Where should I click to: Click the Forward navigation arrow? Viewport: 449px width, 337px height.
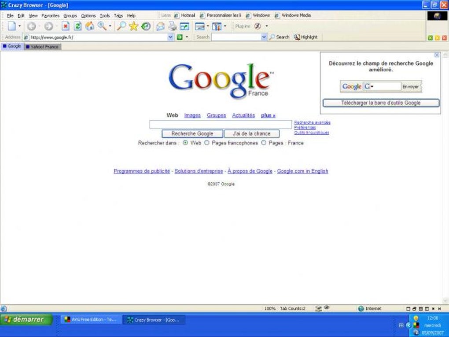pos(48,26)
